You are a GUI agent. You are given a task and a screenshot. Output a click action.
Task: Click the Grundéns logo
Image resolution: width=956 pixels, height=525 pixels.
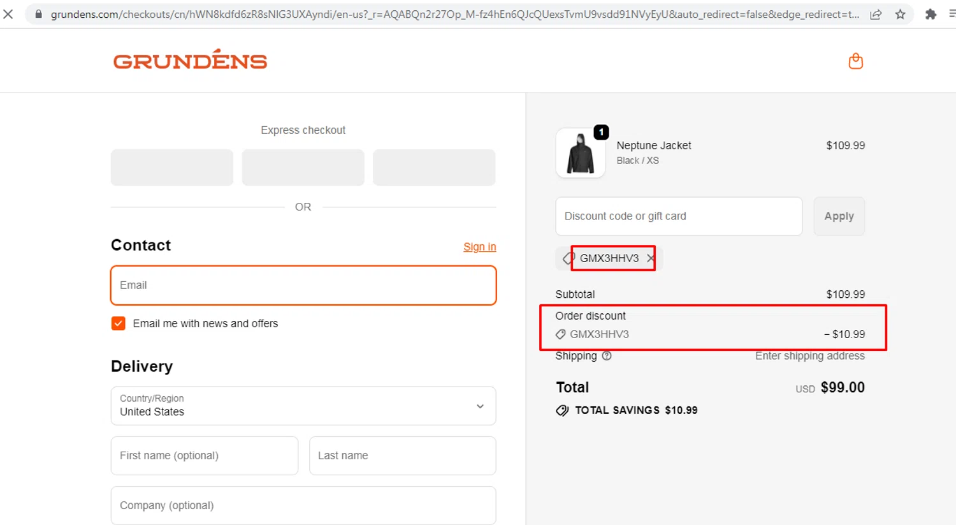point(190,60)
